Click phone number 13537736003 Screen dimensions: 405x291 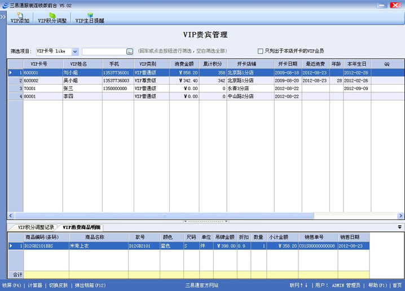click(116, 80)
